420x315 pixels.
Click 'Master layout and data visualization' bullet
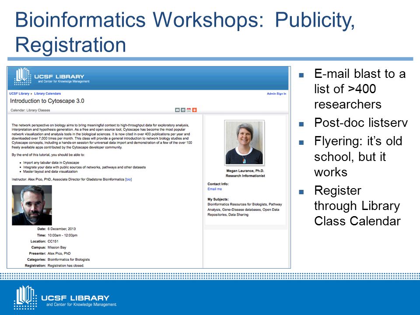click(x=50, y=171)
